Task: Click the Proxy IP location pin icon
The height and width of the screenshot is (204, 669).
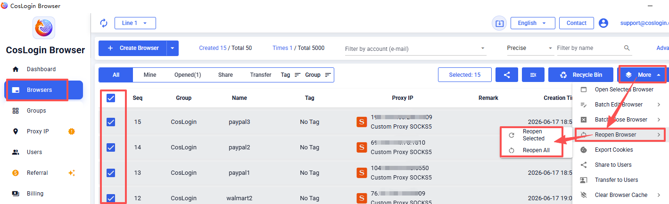Action: [16, 131]
